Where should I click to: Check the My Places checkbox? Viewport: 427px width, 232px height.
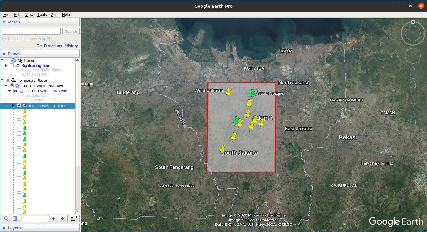(x=8, y=60)
